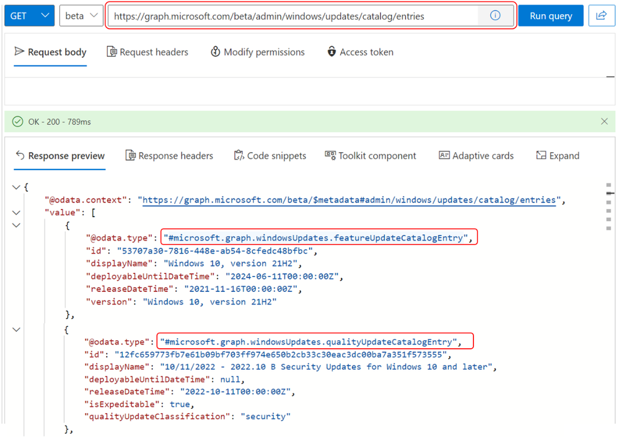Click the releaseDateTime value 2021-11-16T00:00:00Z

click(x=240, y=289)
